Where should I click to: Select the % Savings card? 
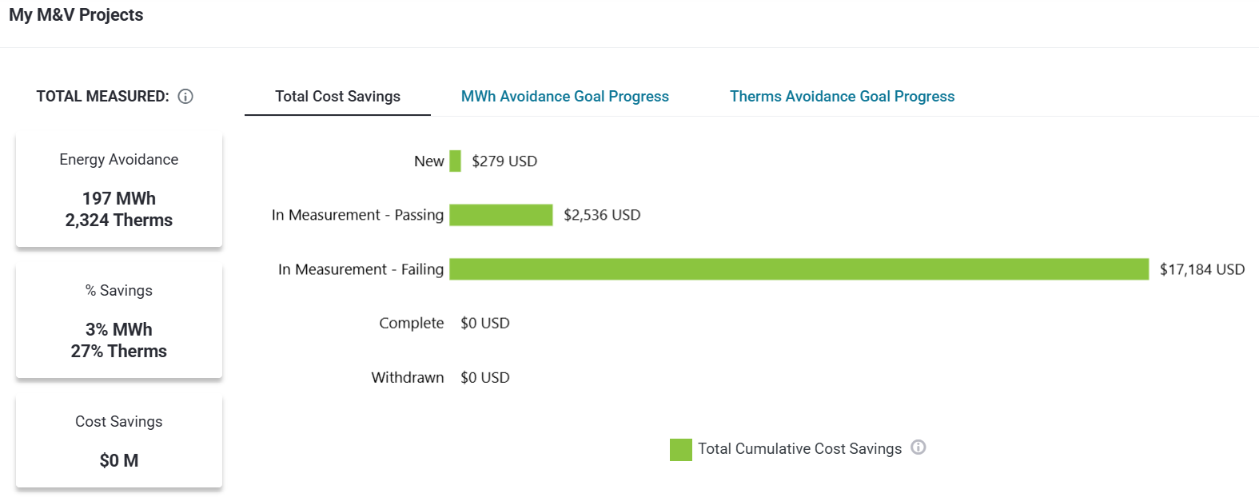(x=119, y=321)
